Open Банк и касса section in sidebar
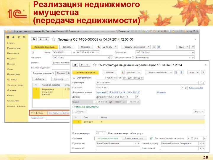Screen dimensions: 213x160 click(13, 53)
